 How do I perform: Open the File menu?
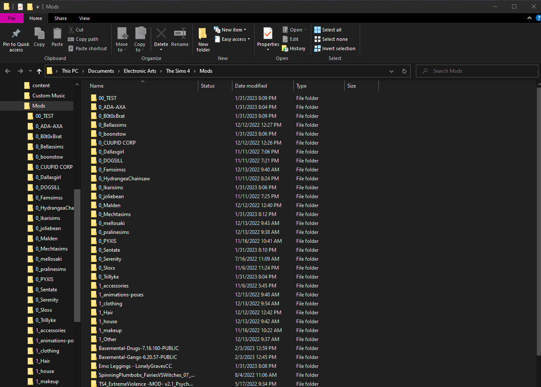(x=11, y=18)
